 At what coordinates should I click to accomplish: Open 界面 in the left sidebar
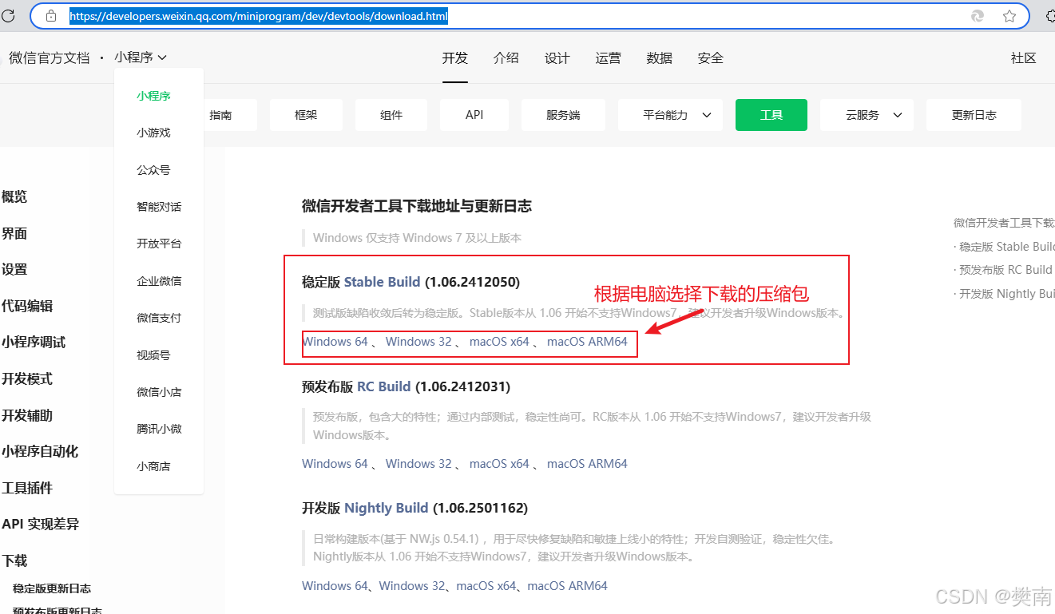pos(14,234)
